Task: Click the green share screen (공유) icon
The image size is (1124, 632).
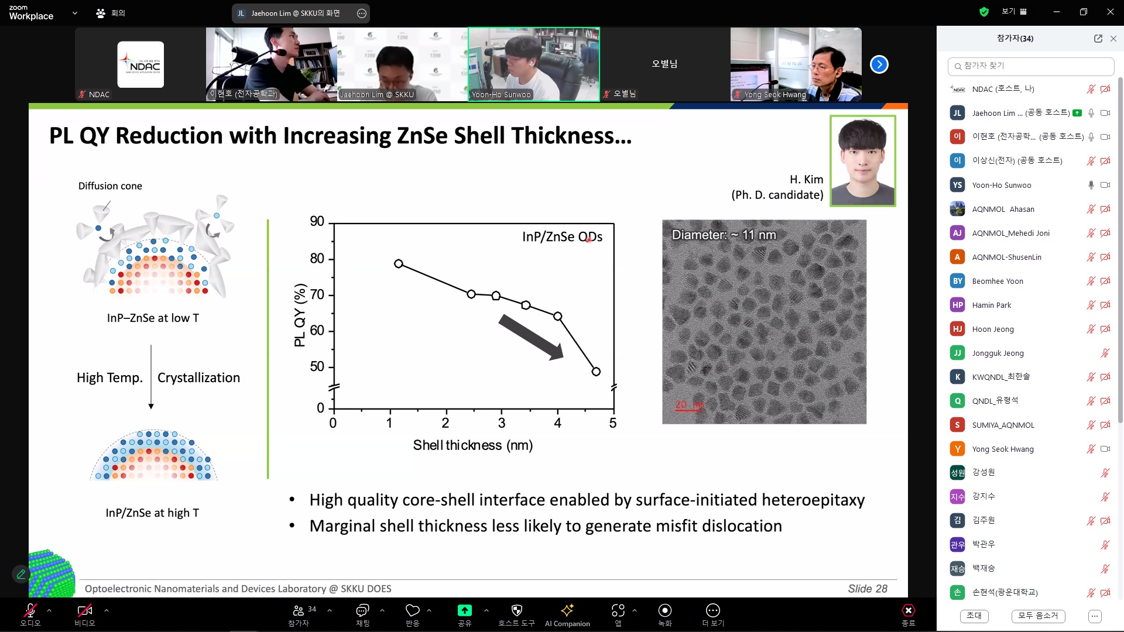Action: [x=464, y=610]
